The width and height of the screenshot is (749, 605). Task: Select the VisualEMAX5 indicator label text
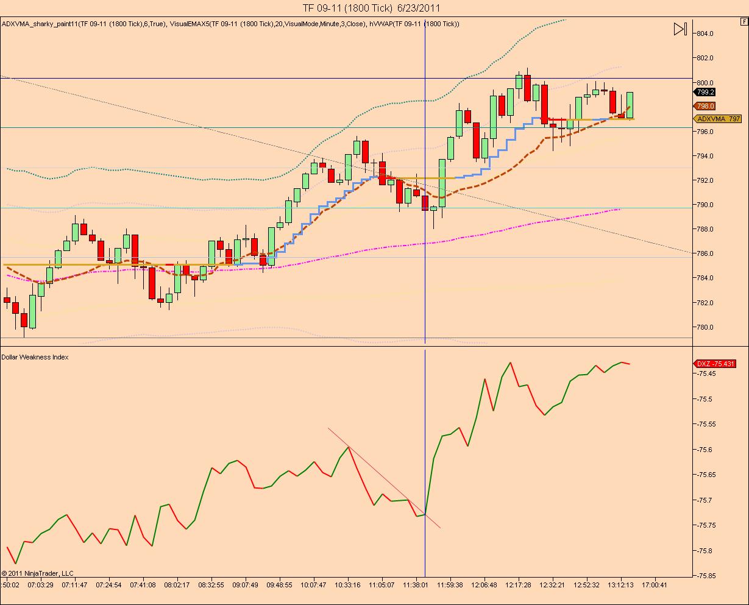[268, 24]
